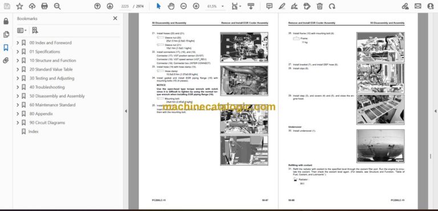Image resolution: width=438 pixels, height=211 pixels.
Task: Expand the right tools pane arrow
Action: 435,111
